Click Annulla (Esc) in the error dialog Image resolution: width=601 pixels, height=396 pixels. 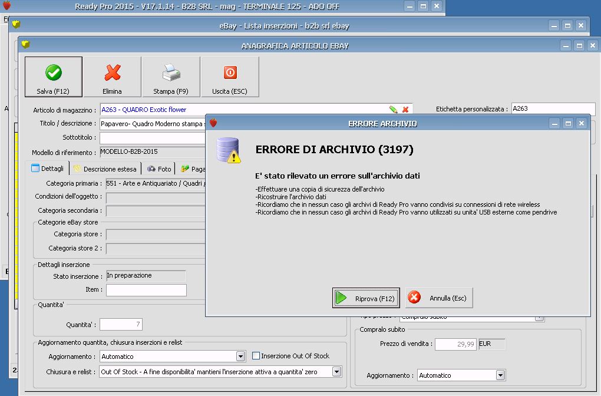(439, 298)
